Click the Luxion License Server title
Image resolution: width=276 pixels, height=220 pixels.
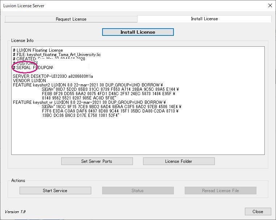(24, 6)
